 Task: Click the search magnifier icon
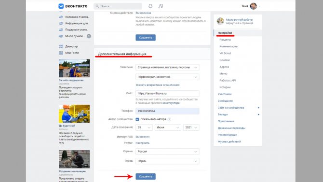click(x=97, y=6)
